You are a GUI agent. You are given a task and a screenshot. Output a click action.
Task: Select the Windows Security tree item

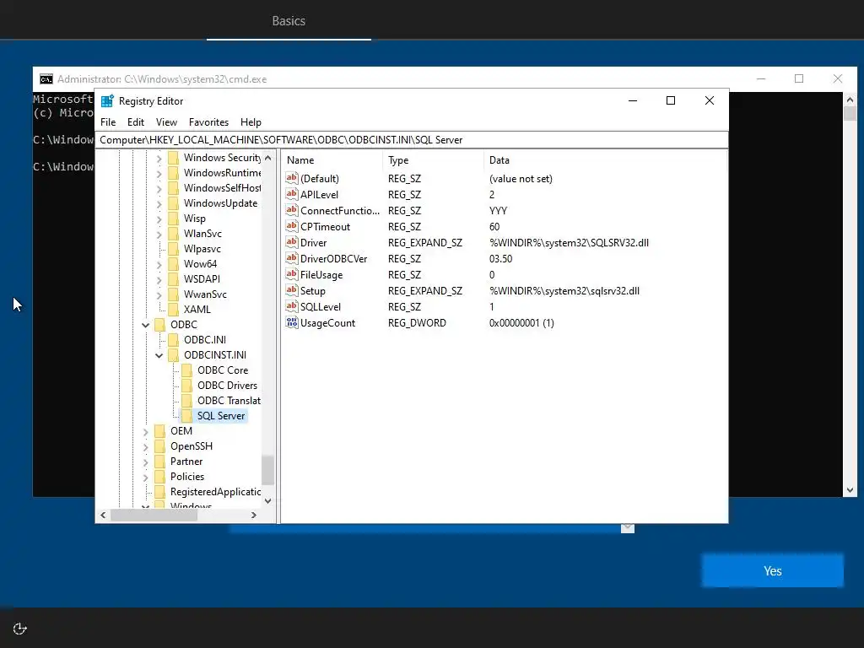[x=222, y=158]
